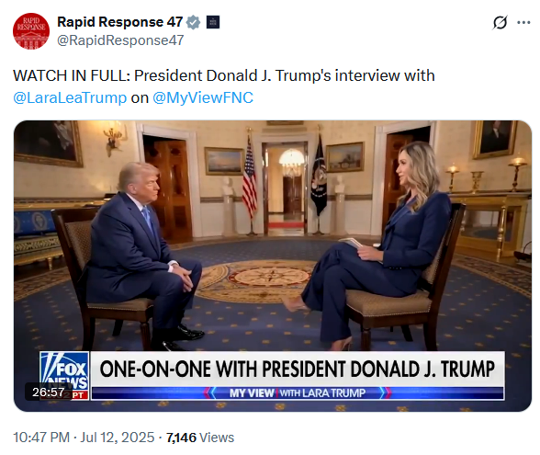The height and width of the screenshot is (455, 540).
Task: Click the blue verified checkmark badge
Action: (x=193, y=22)
